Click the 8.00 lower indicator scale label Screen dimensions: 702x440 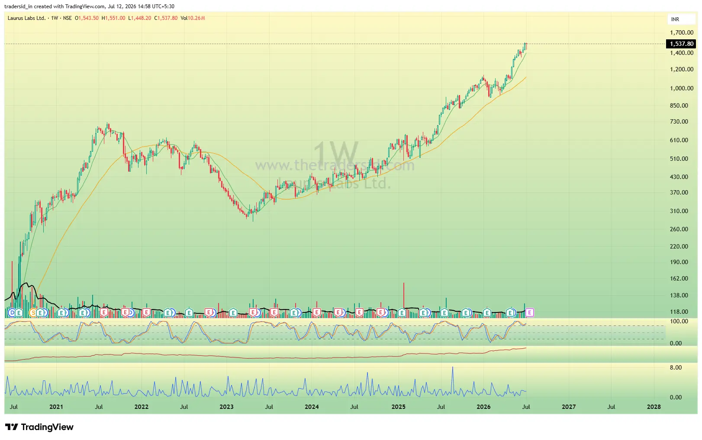pyautogui.click(x=676, y=367)
